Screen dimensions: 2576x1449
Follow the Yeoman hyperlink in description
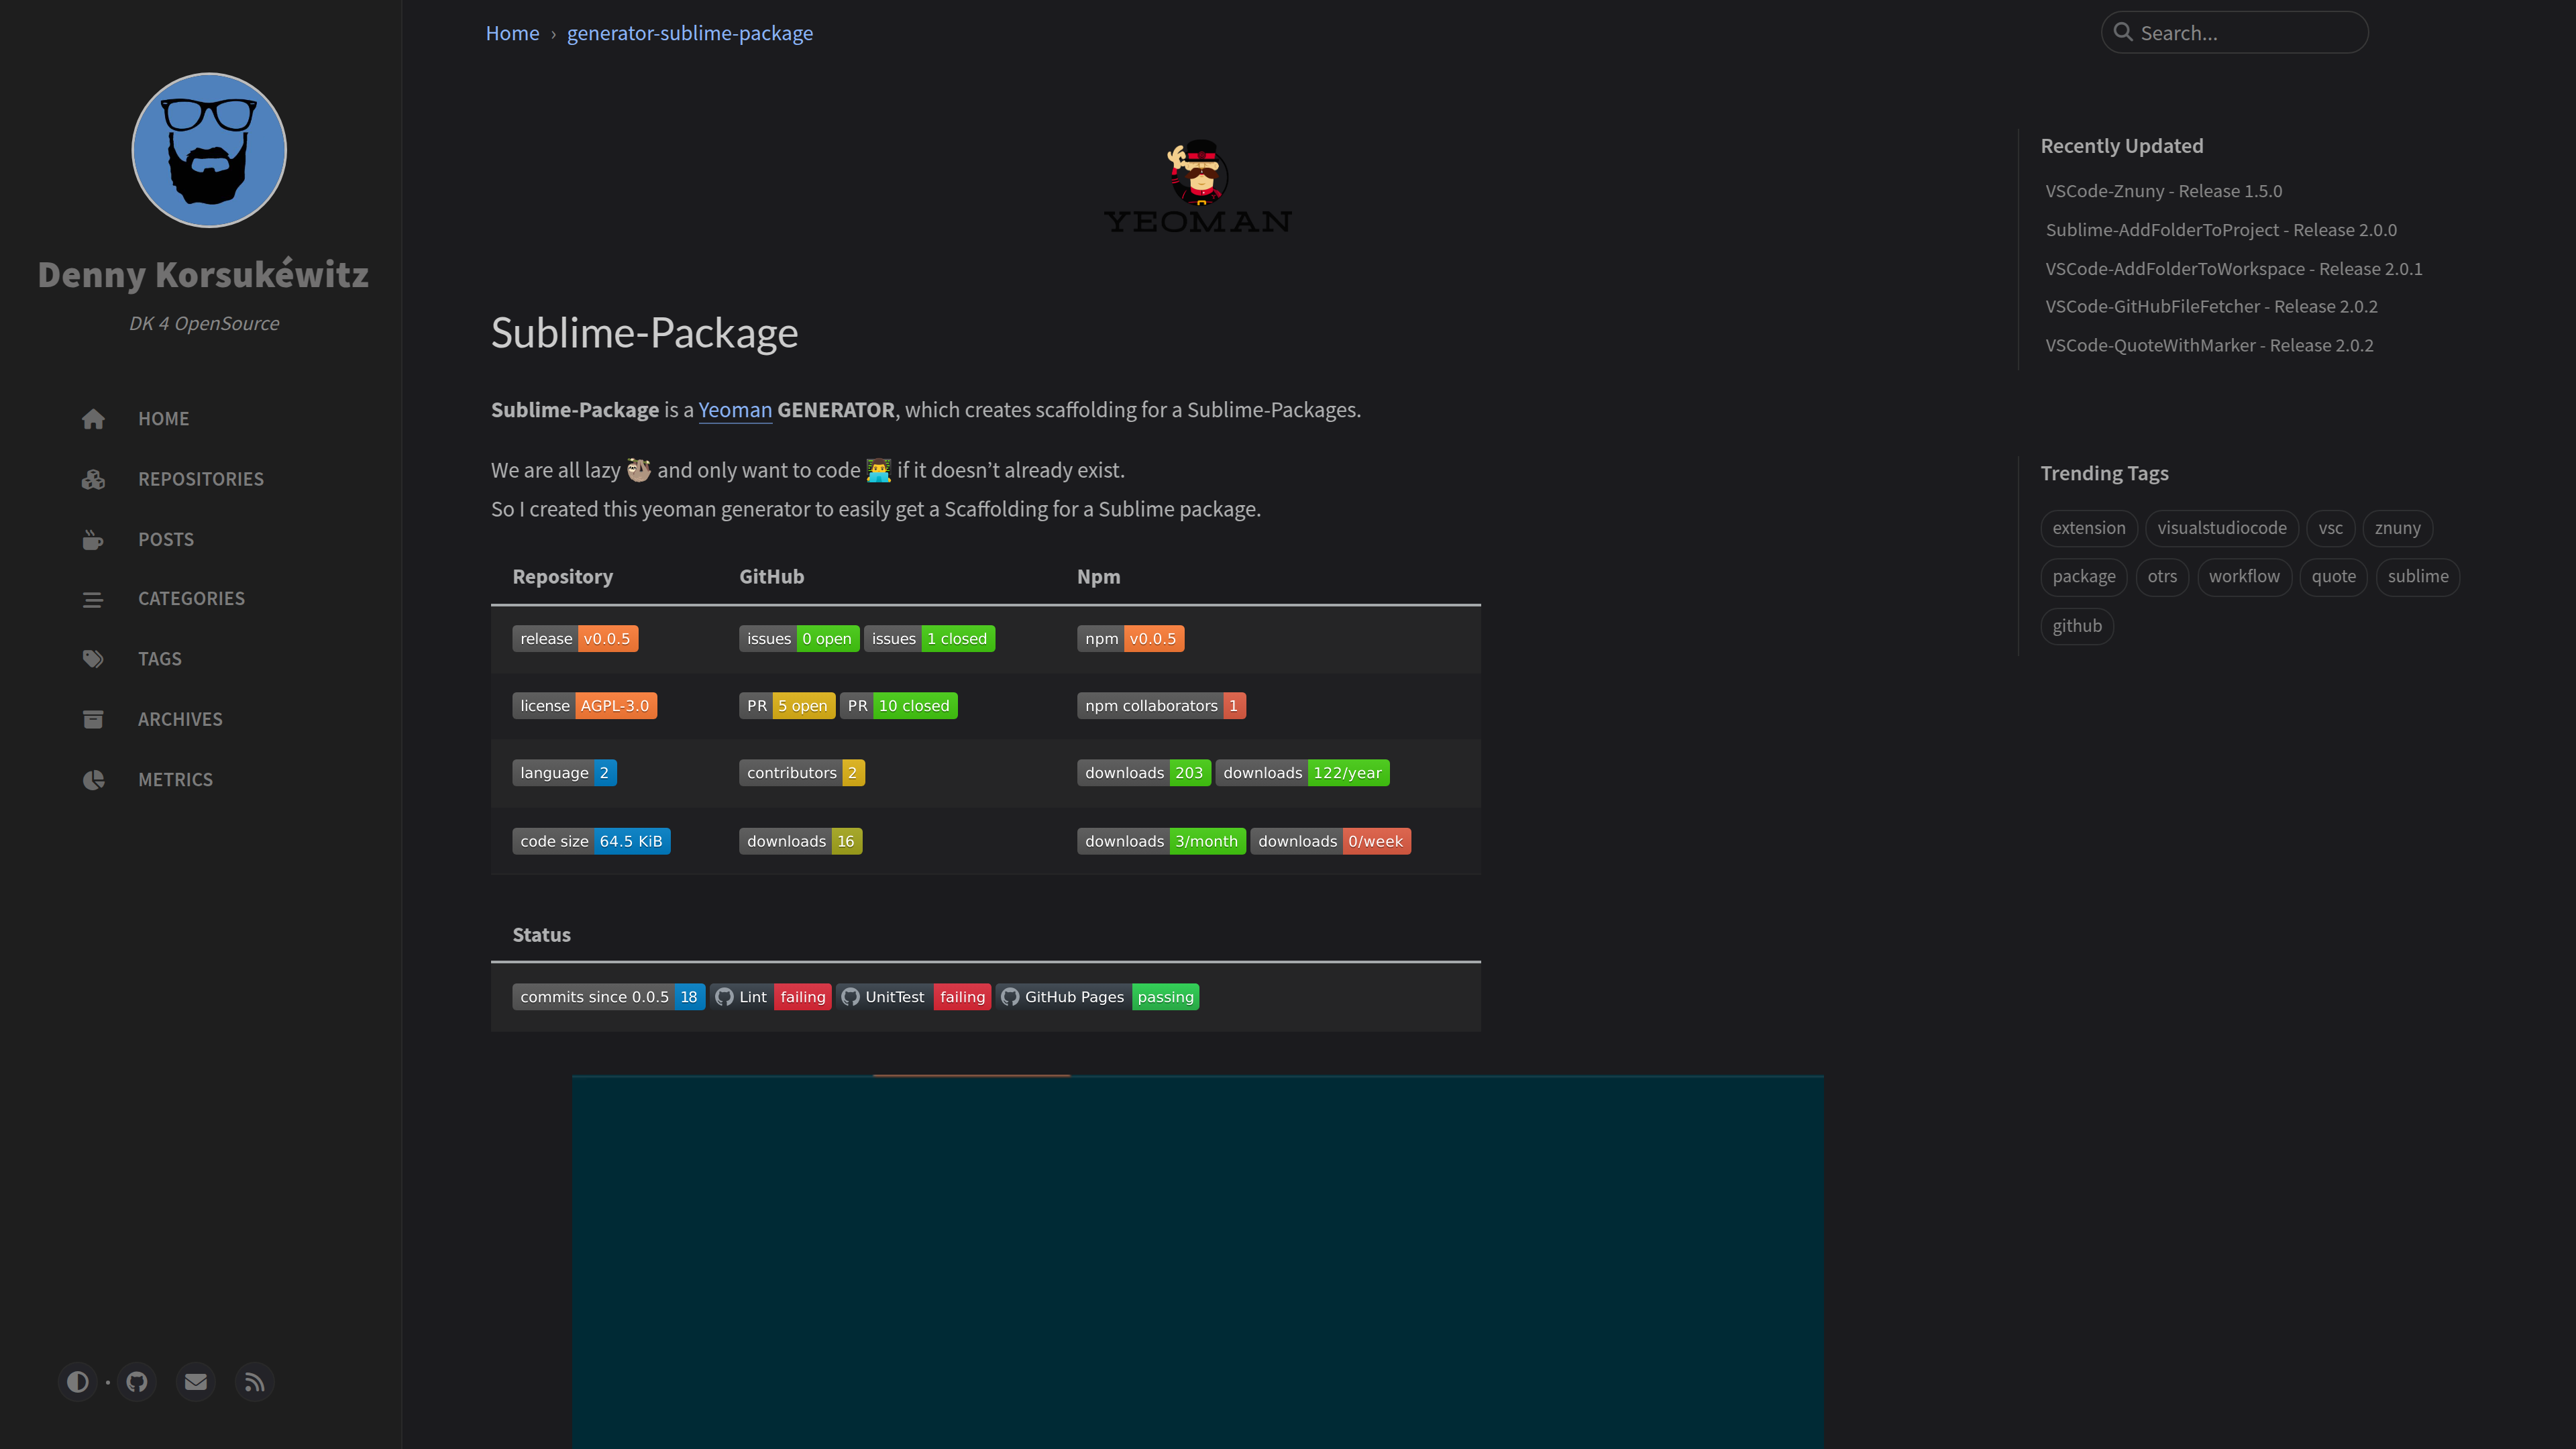(x=735, y=410)
